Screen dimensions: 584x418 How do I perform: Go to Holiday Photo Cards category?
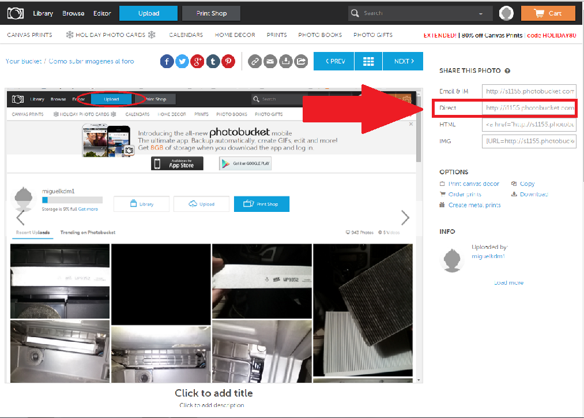coord(111,35)
